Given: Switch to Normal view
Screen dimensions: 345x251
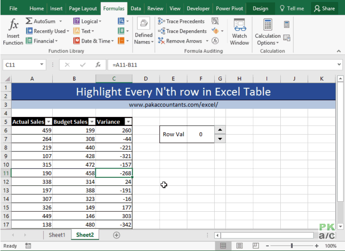Looking at the screenshot, I should click(x=223, y=246).
